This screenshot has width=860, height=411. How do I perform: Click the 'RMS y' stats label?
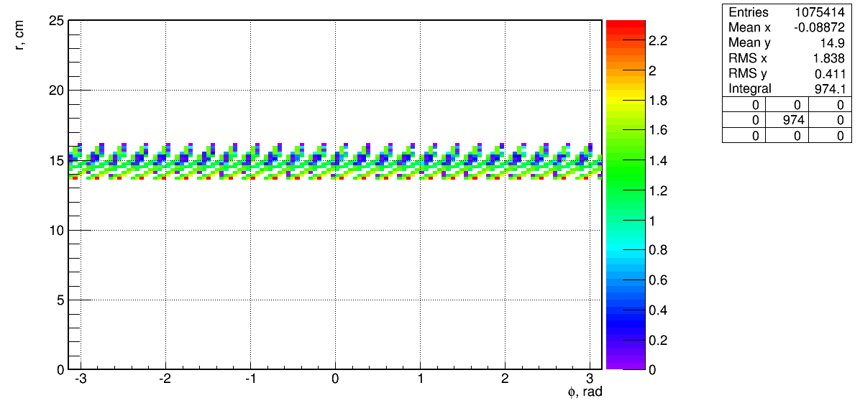tap(746, 74)
